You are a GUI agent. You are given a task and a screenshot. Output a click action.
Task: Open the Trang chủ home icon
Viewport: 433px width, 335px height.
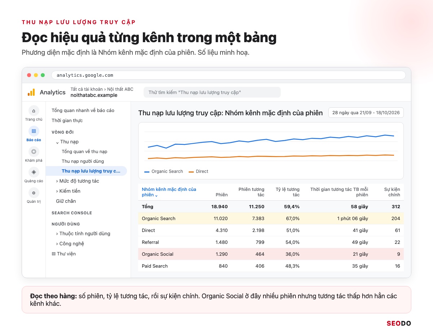tap(34, 111)
